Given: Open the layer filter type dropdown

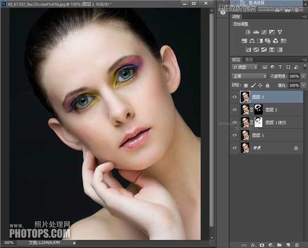Looking at the screenshot, I should [x=245, y=67].
